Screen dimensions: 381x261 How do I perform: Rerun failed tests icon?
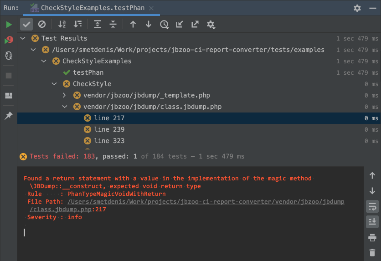pos(9,40)
